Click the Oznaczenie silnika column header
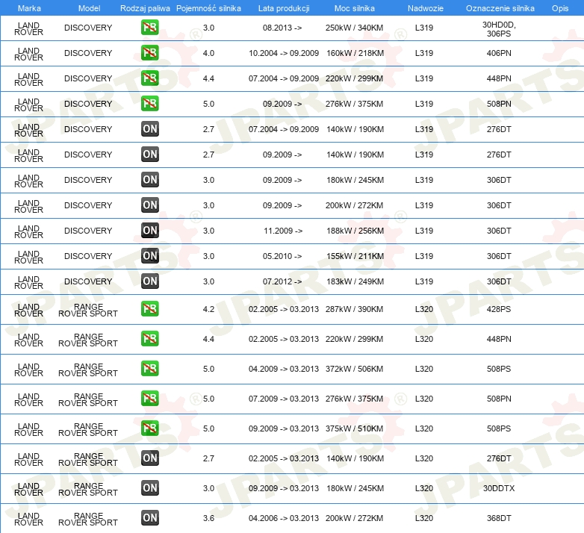This screenshot has height=533, width=584. (500, 8)
